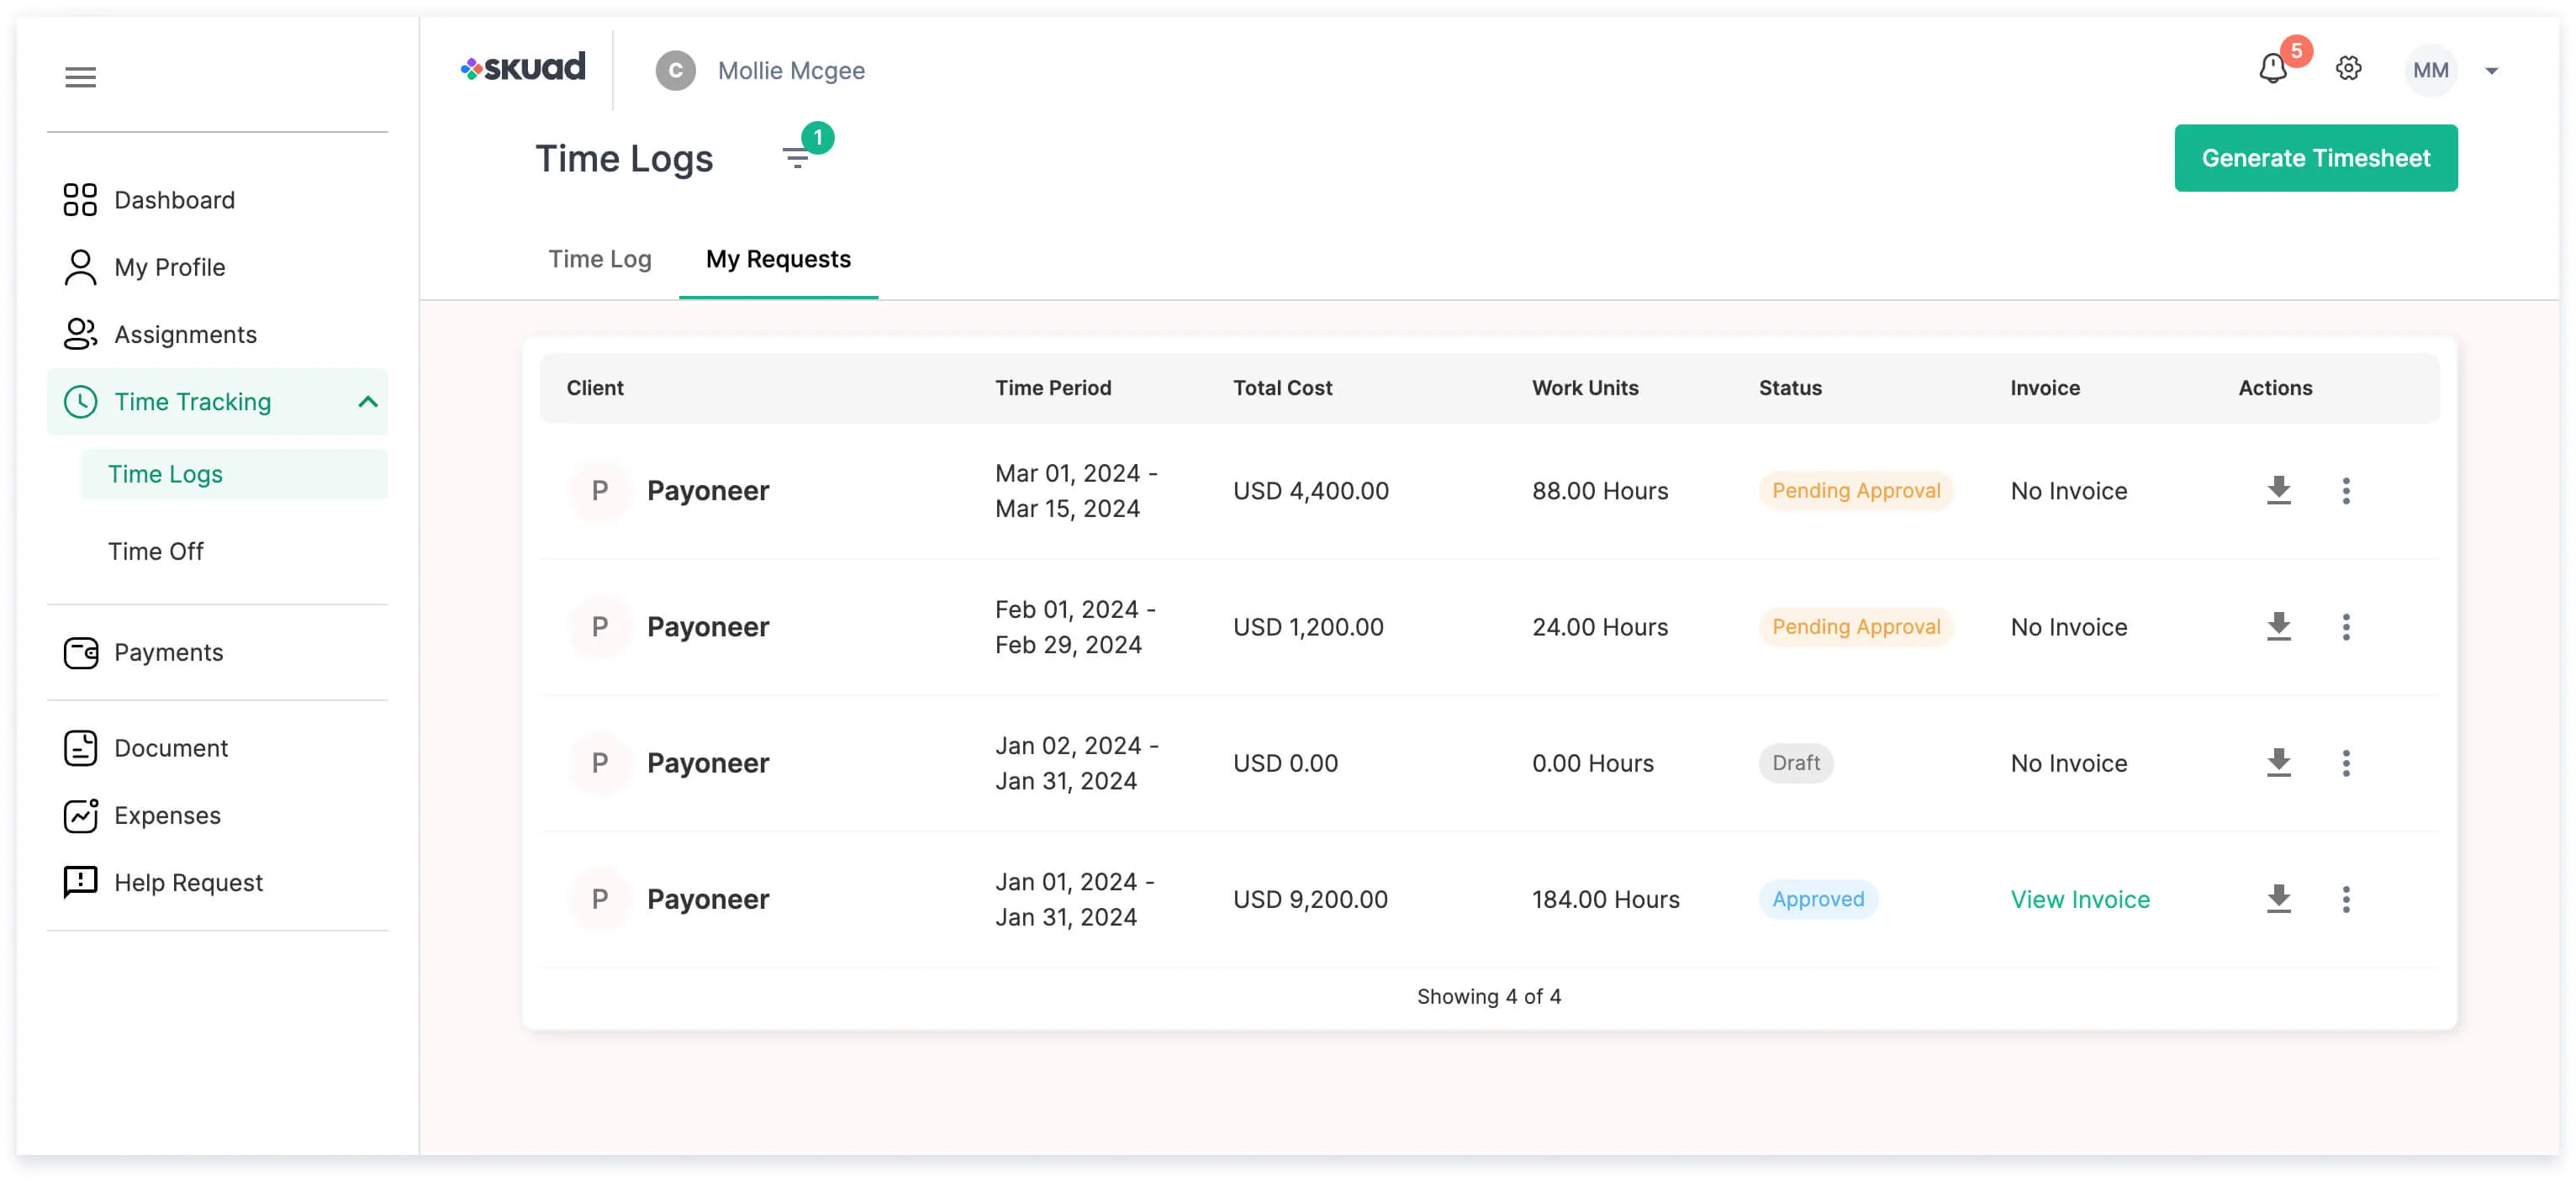This screenshot has width=2576, height=1182.
Task: Open more actions for Approved request
Action: (x=2345, y=899)
